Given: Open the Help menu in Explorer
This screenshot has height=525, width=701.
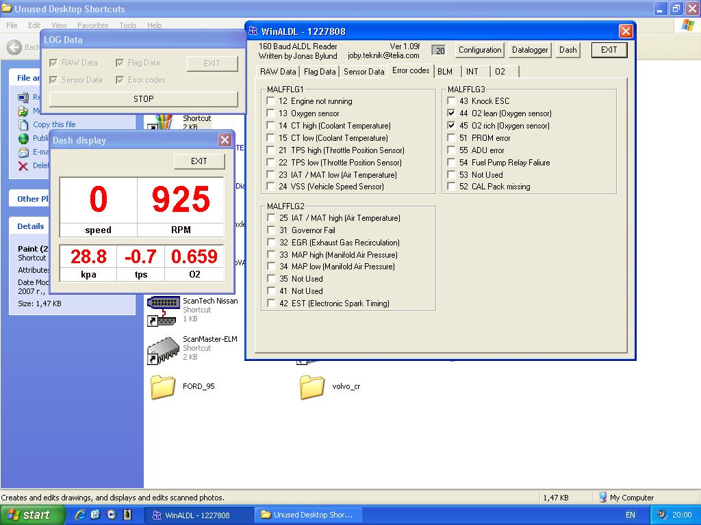Looking at the screenshot, I should click(155, 25).
